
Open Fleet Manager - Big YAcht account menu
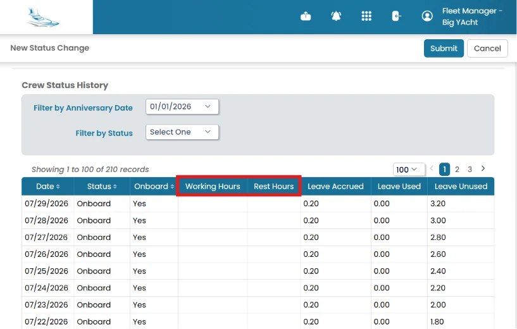(472, 16)
